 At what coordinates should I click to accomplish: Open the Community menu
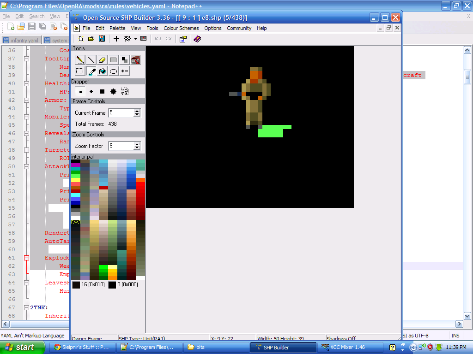point(239,28)
